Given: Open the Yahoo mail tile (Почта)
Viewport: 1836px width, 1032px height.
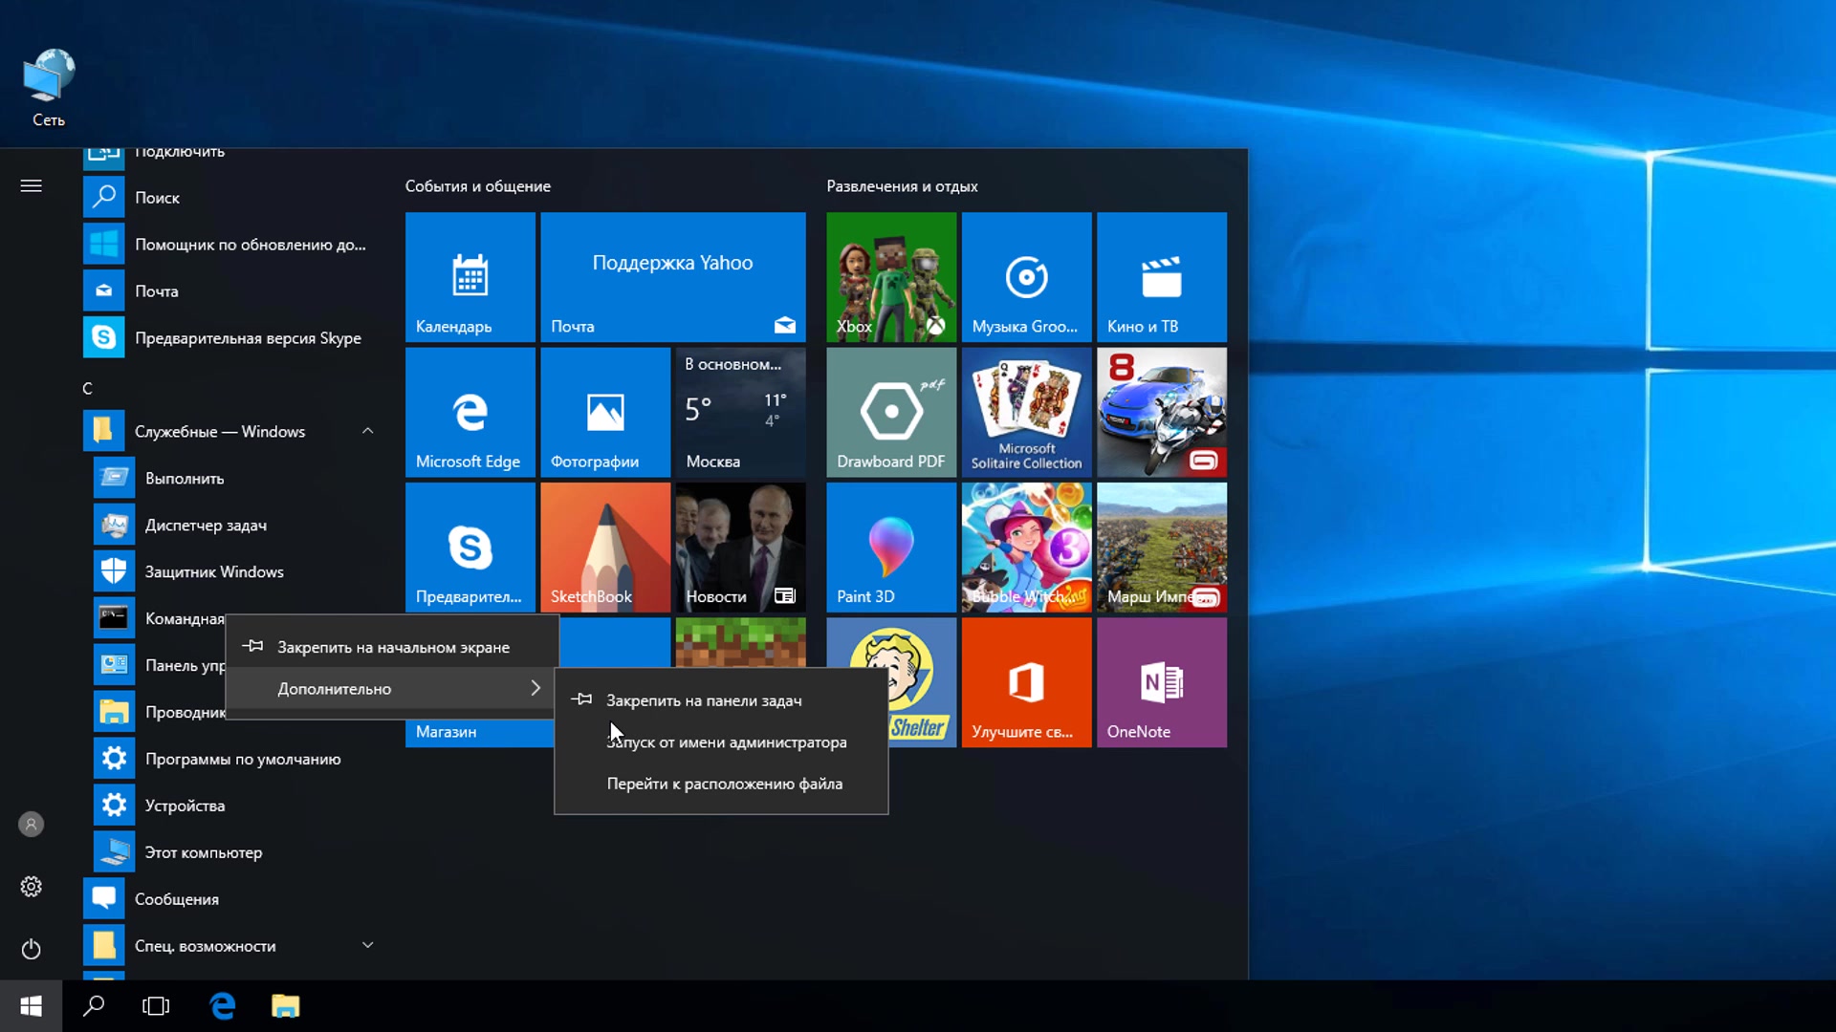Looking at the screenshot, I should [672, 277].
